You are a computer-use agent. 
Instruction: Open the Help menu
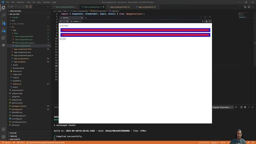tap(54, 2)
